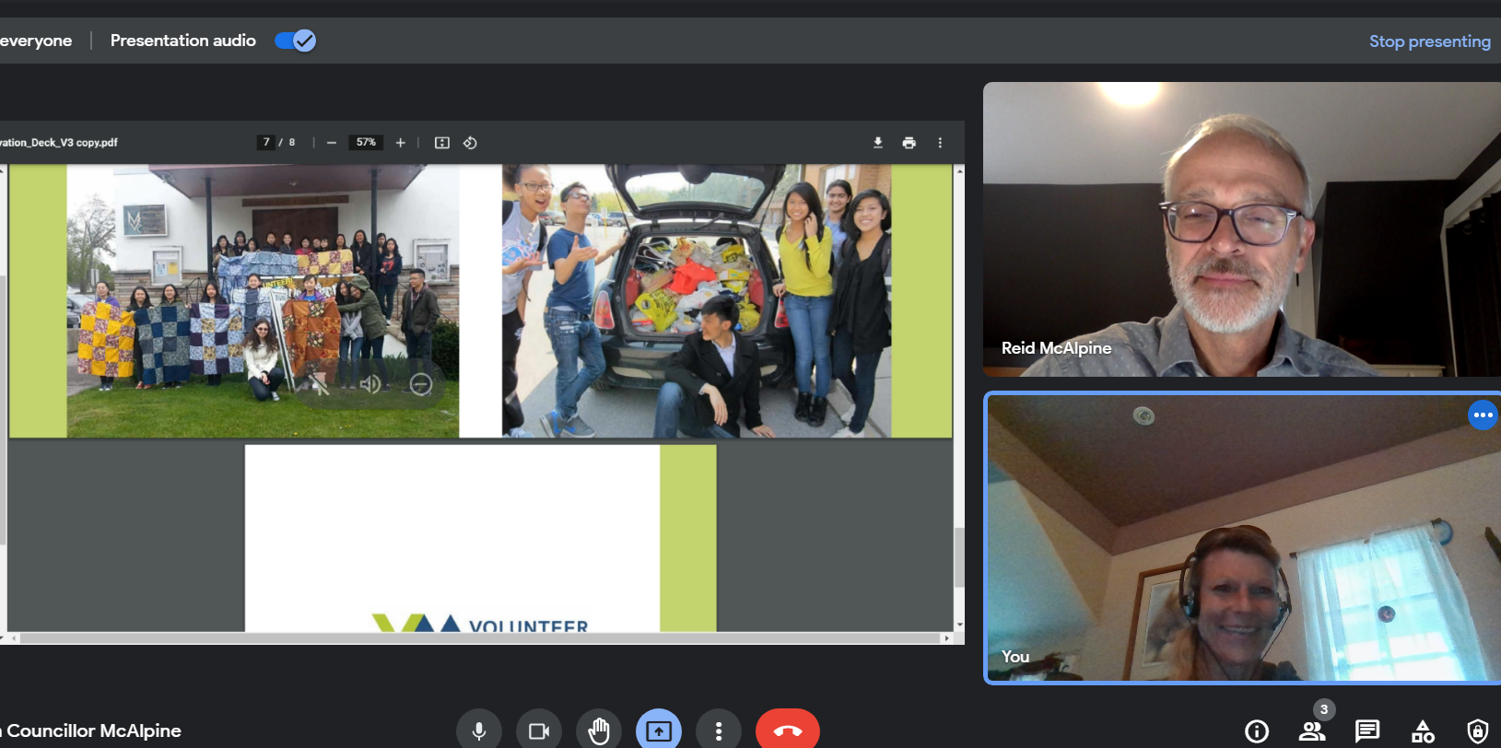Open the call's more options menu

tap(719, 731)
